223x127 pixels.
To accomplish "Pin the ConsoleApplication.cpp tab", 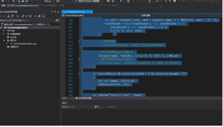I will 88,12.
